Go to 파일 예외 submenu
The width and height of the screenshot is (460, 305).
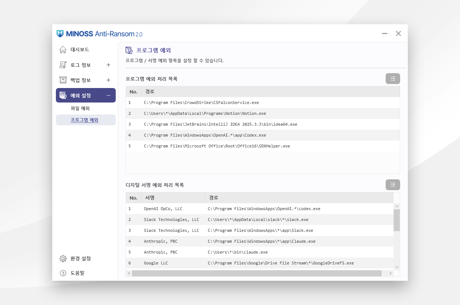[x=80, y=108]
